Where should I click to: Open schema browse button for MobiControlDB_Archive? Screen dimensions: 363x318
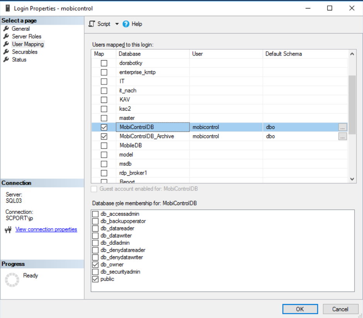click(x=343, y=136)
